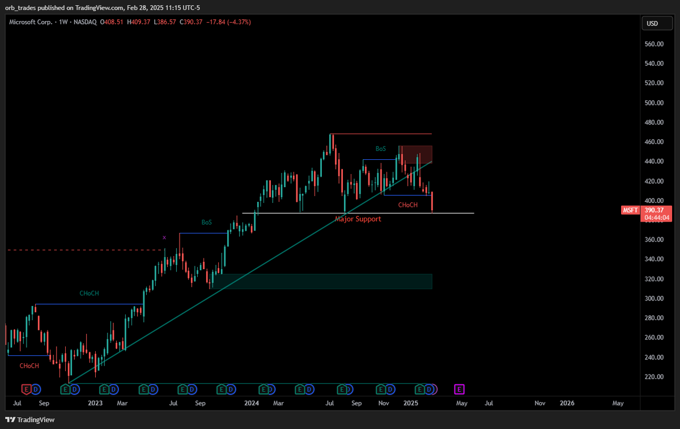Select the teal CHoCH label above the blue line
This screenshot has height=429, width=680.
(x=89, y=294)
